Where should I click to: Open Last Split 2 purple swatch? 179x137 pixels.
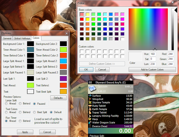click(x=63, y=79)
